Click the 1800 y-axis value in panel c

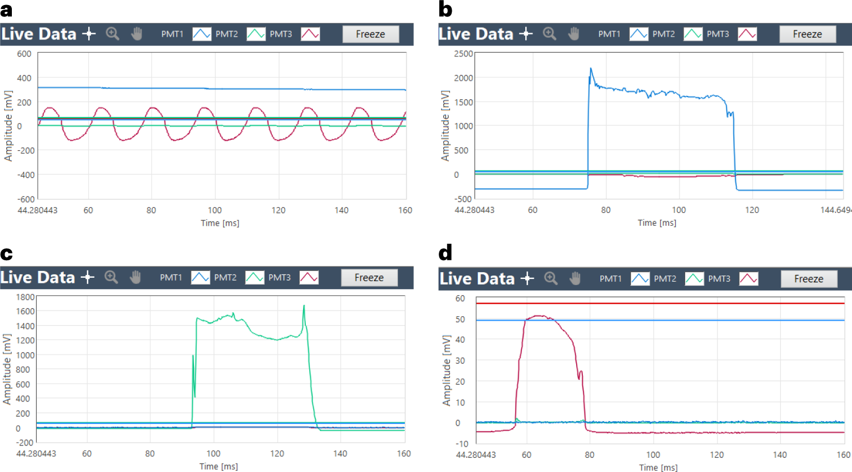pyautogui.click(x=25, y=297)
